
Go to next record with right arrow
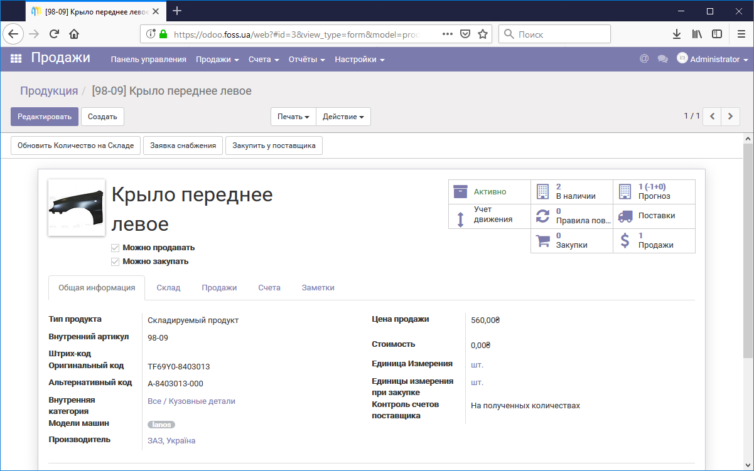(x=730, y=116)
